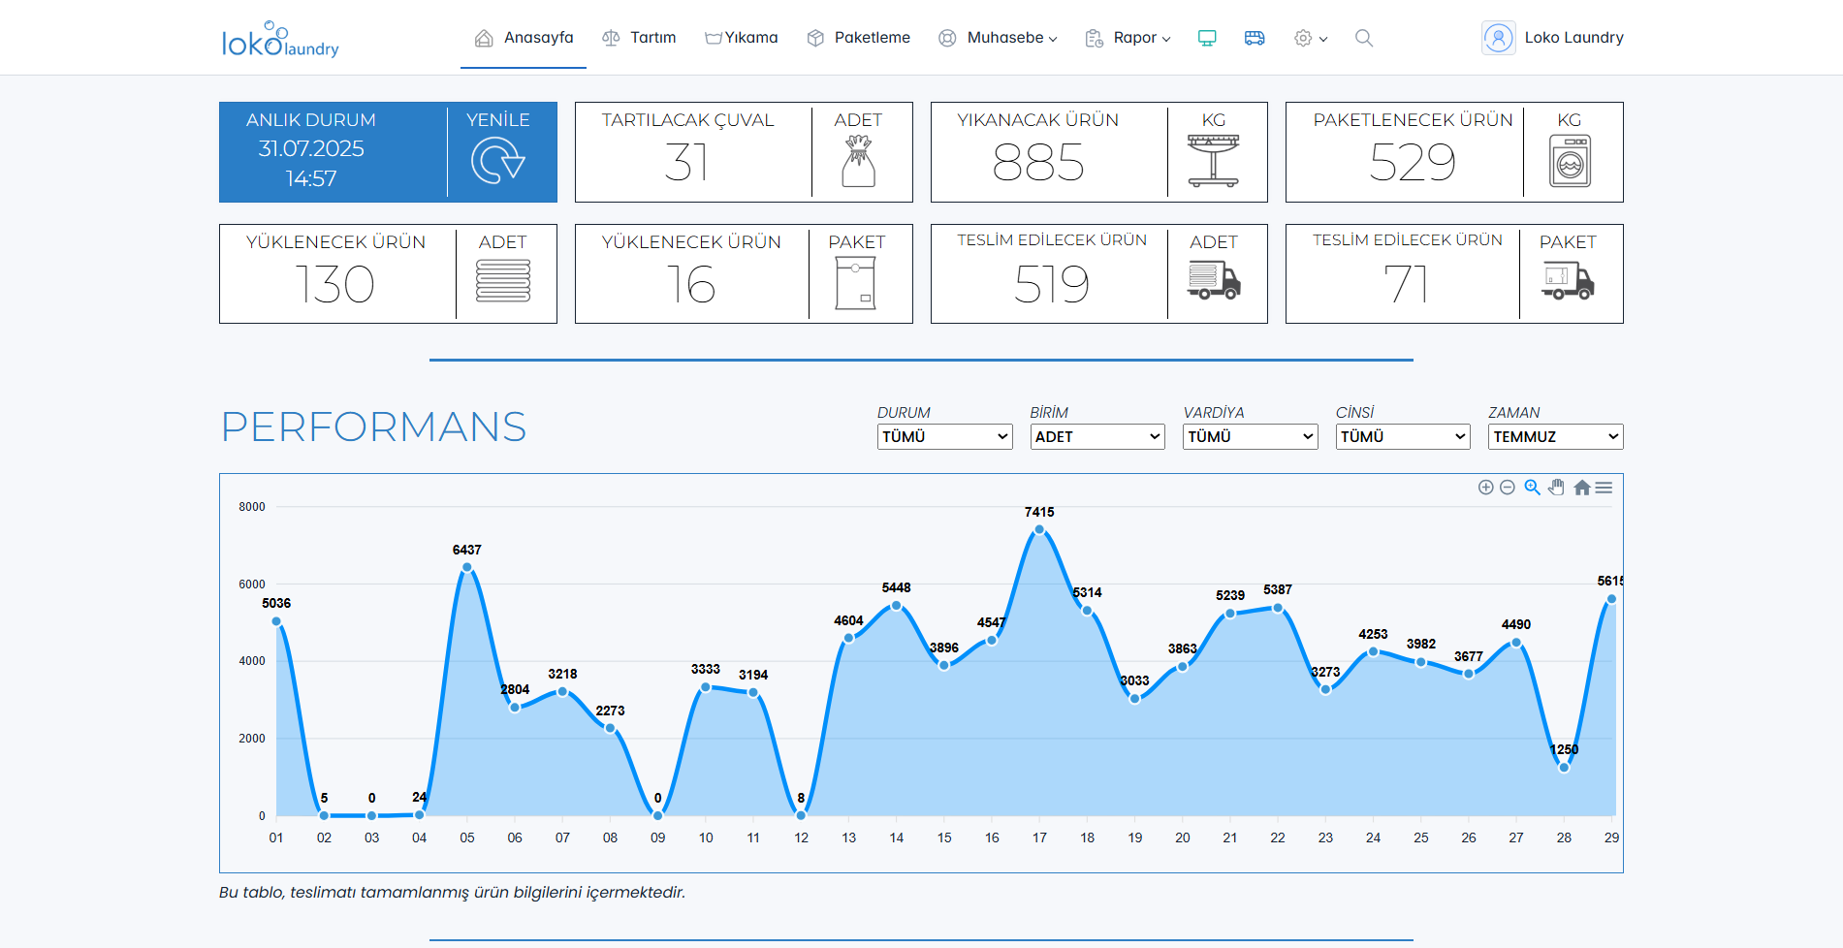This screenshot has height=948, width=1843.
Task: Click the monitor screen icon in navbar
Action: coord(1207,38)
